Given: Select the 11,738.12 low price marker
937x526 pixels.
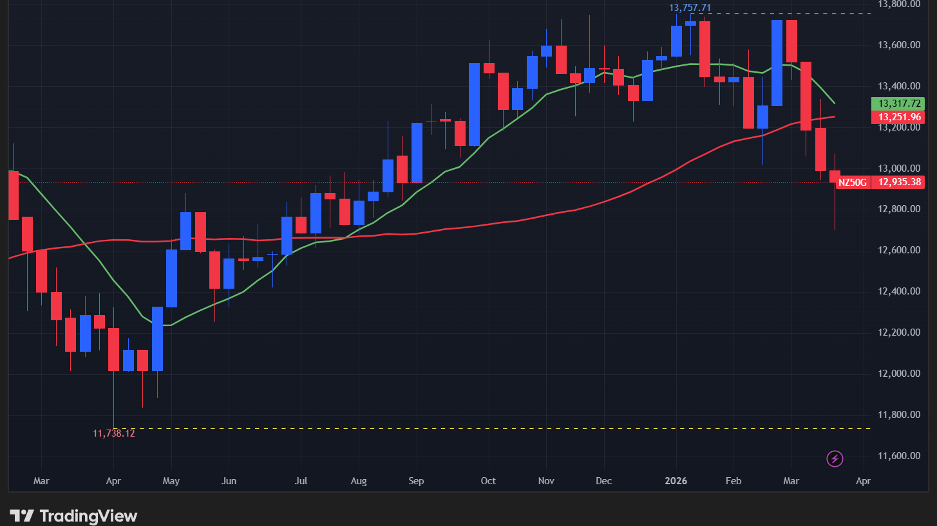Looking at the screenshot, I should pos(114,433).
